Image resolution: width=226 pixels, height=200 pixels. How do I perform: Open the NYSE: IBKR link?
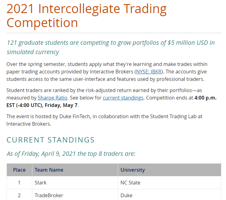(149, 72)
